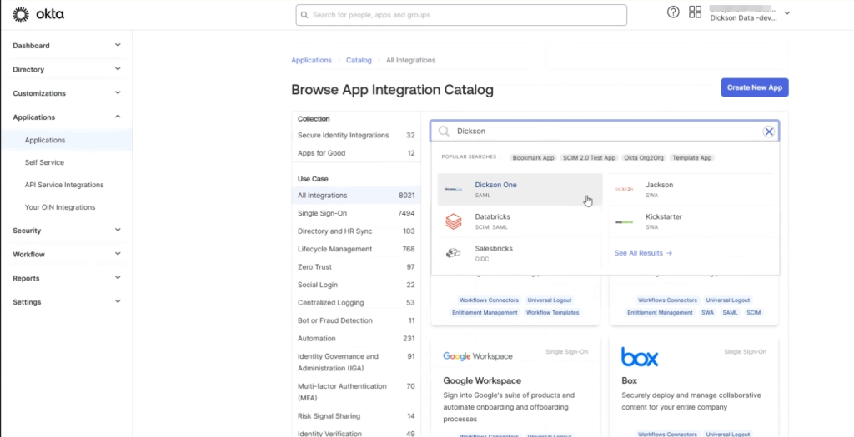
Task: Open the account dropdown arrow
Action: 787,12
